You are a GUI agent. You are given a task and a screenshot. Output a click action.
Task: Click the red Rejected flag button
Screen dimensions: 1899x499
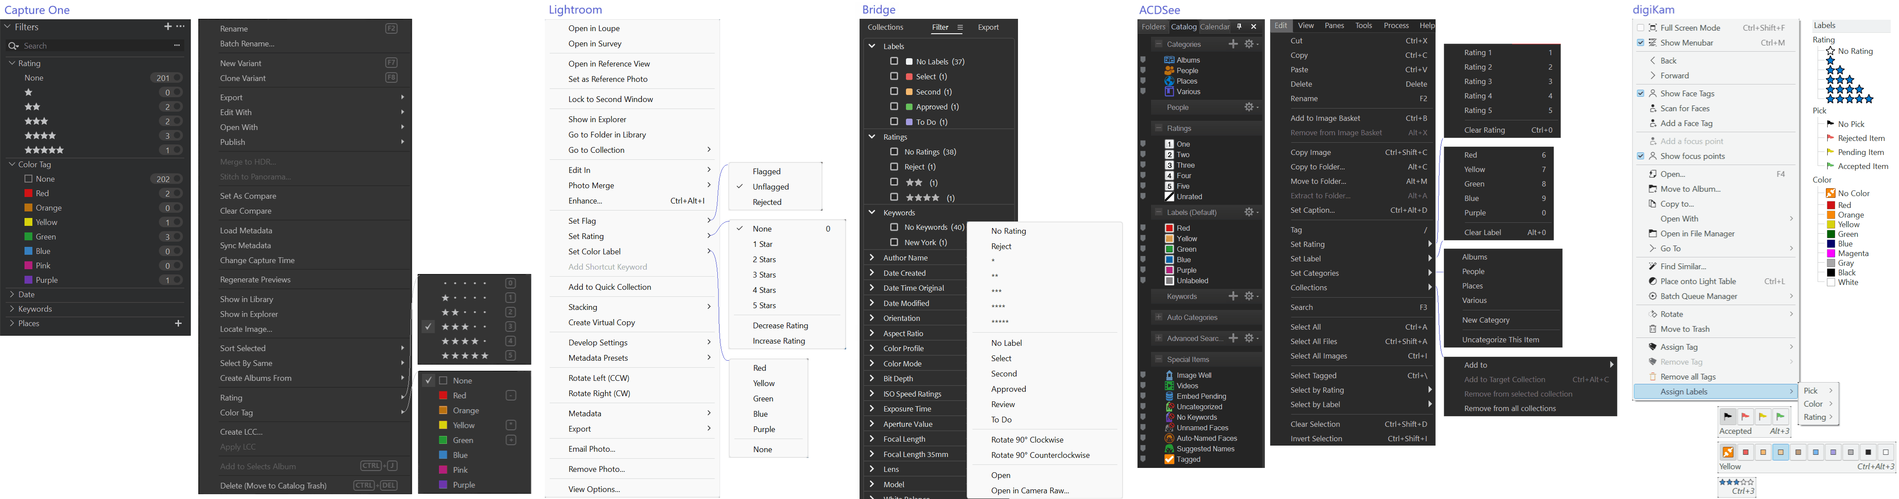pos(1745,417)
